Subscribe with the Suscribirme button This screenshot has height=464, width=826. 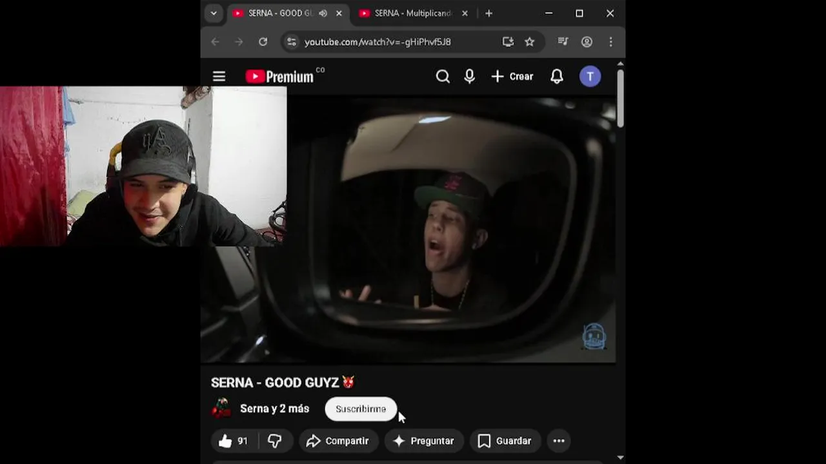pos(361,409)
